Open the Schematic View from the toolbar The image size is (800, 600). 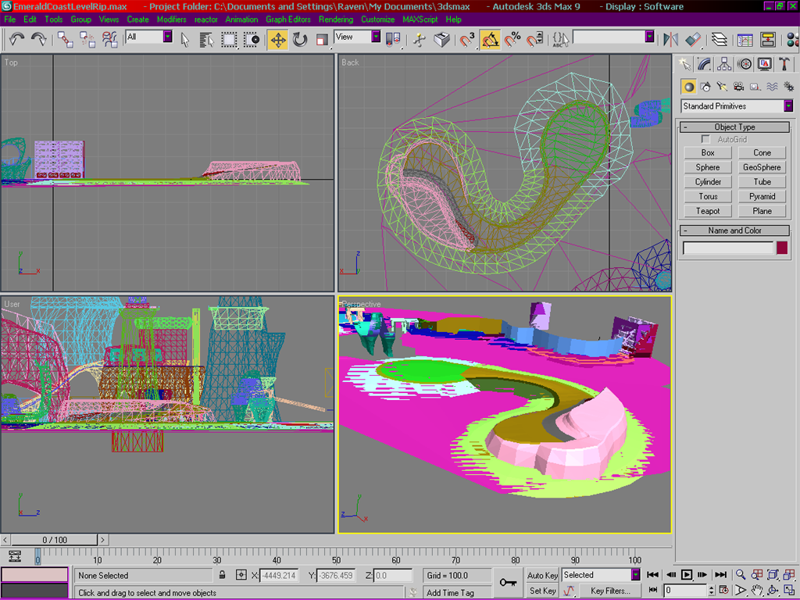point(767,39)
